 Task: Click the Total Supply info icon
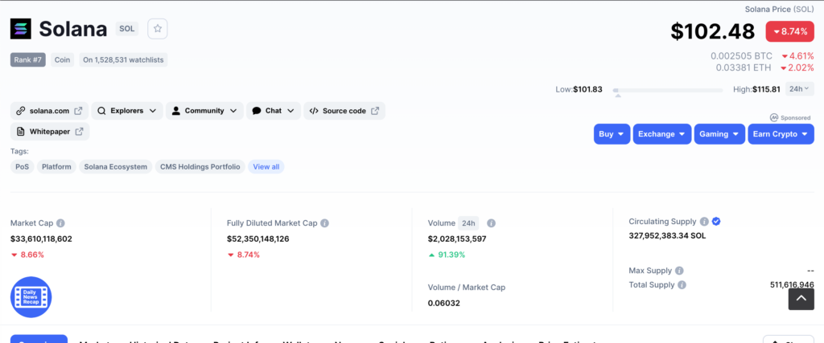pos(682,284)
